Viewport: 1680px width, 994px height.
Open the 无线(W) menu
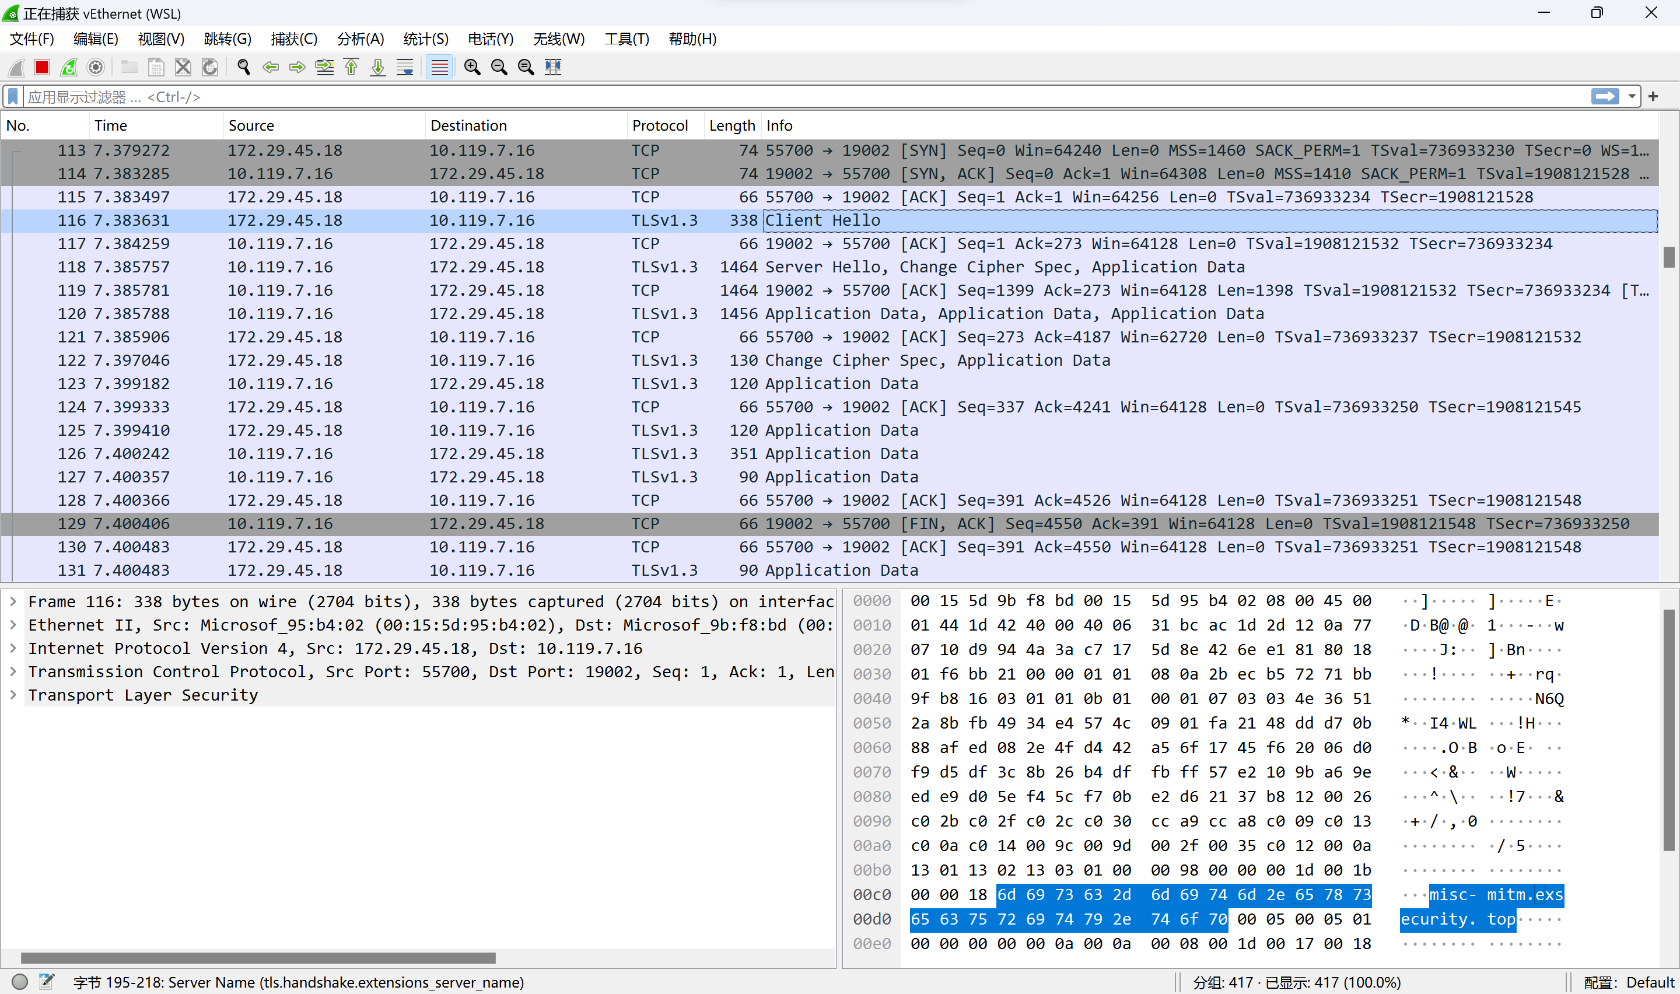pos(558,39)
